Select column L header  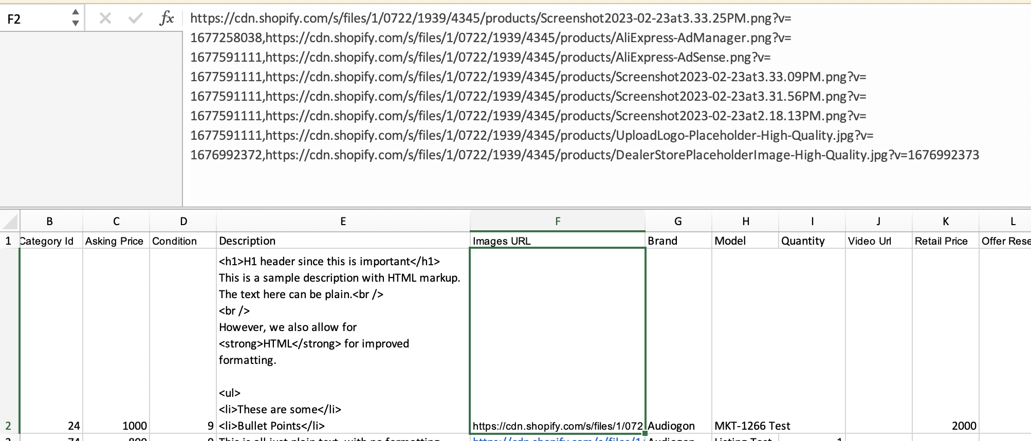point(1005,222)
